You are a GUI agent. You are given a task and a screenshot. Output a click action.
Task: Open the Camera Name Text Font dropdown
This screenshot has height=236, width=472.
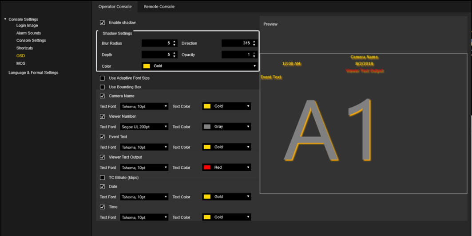click(144, 106)
